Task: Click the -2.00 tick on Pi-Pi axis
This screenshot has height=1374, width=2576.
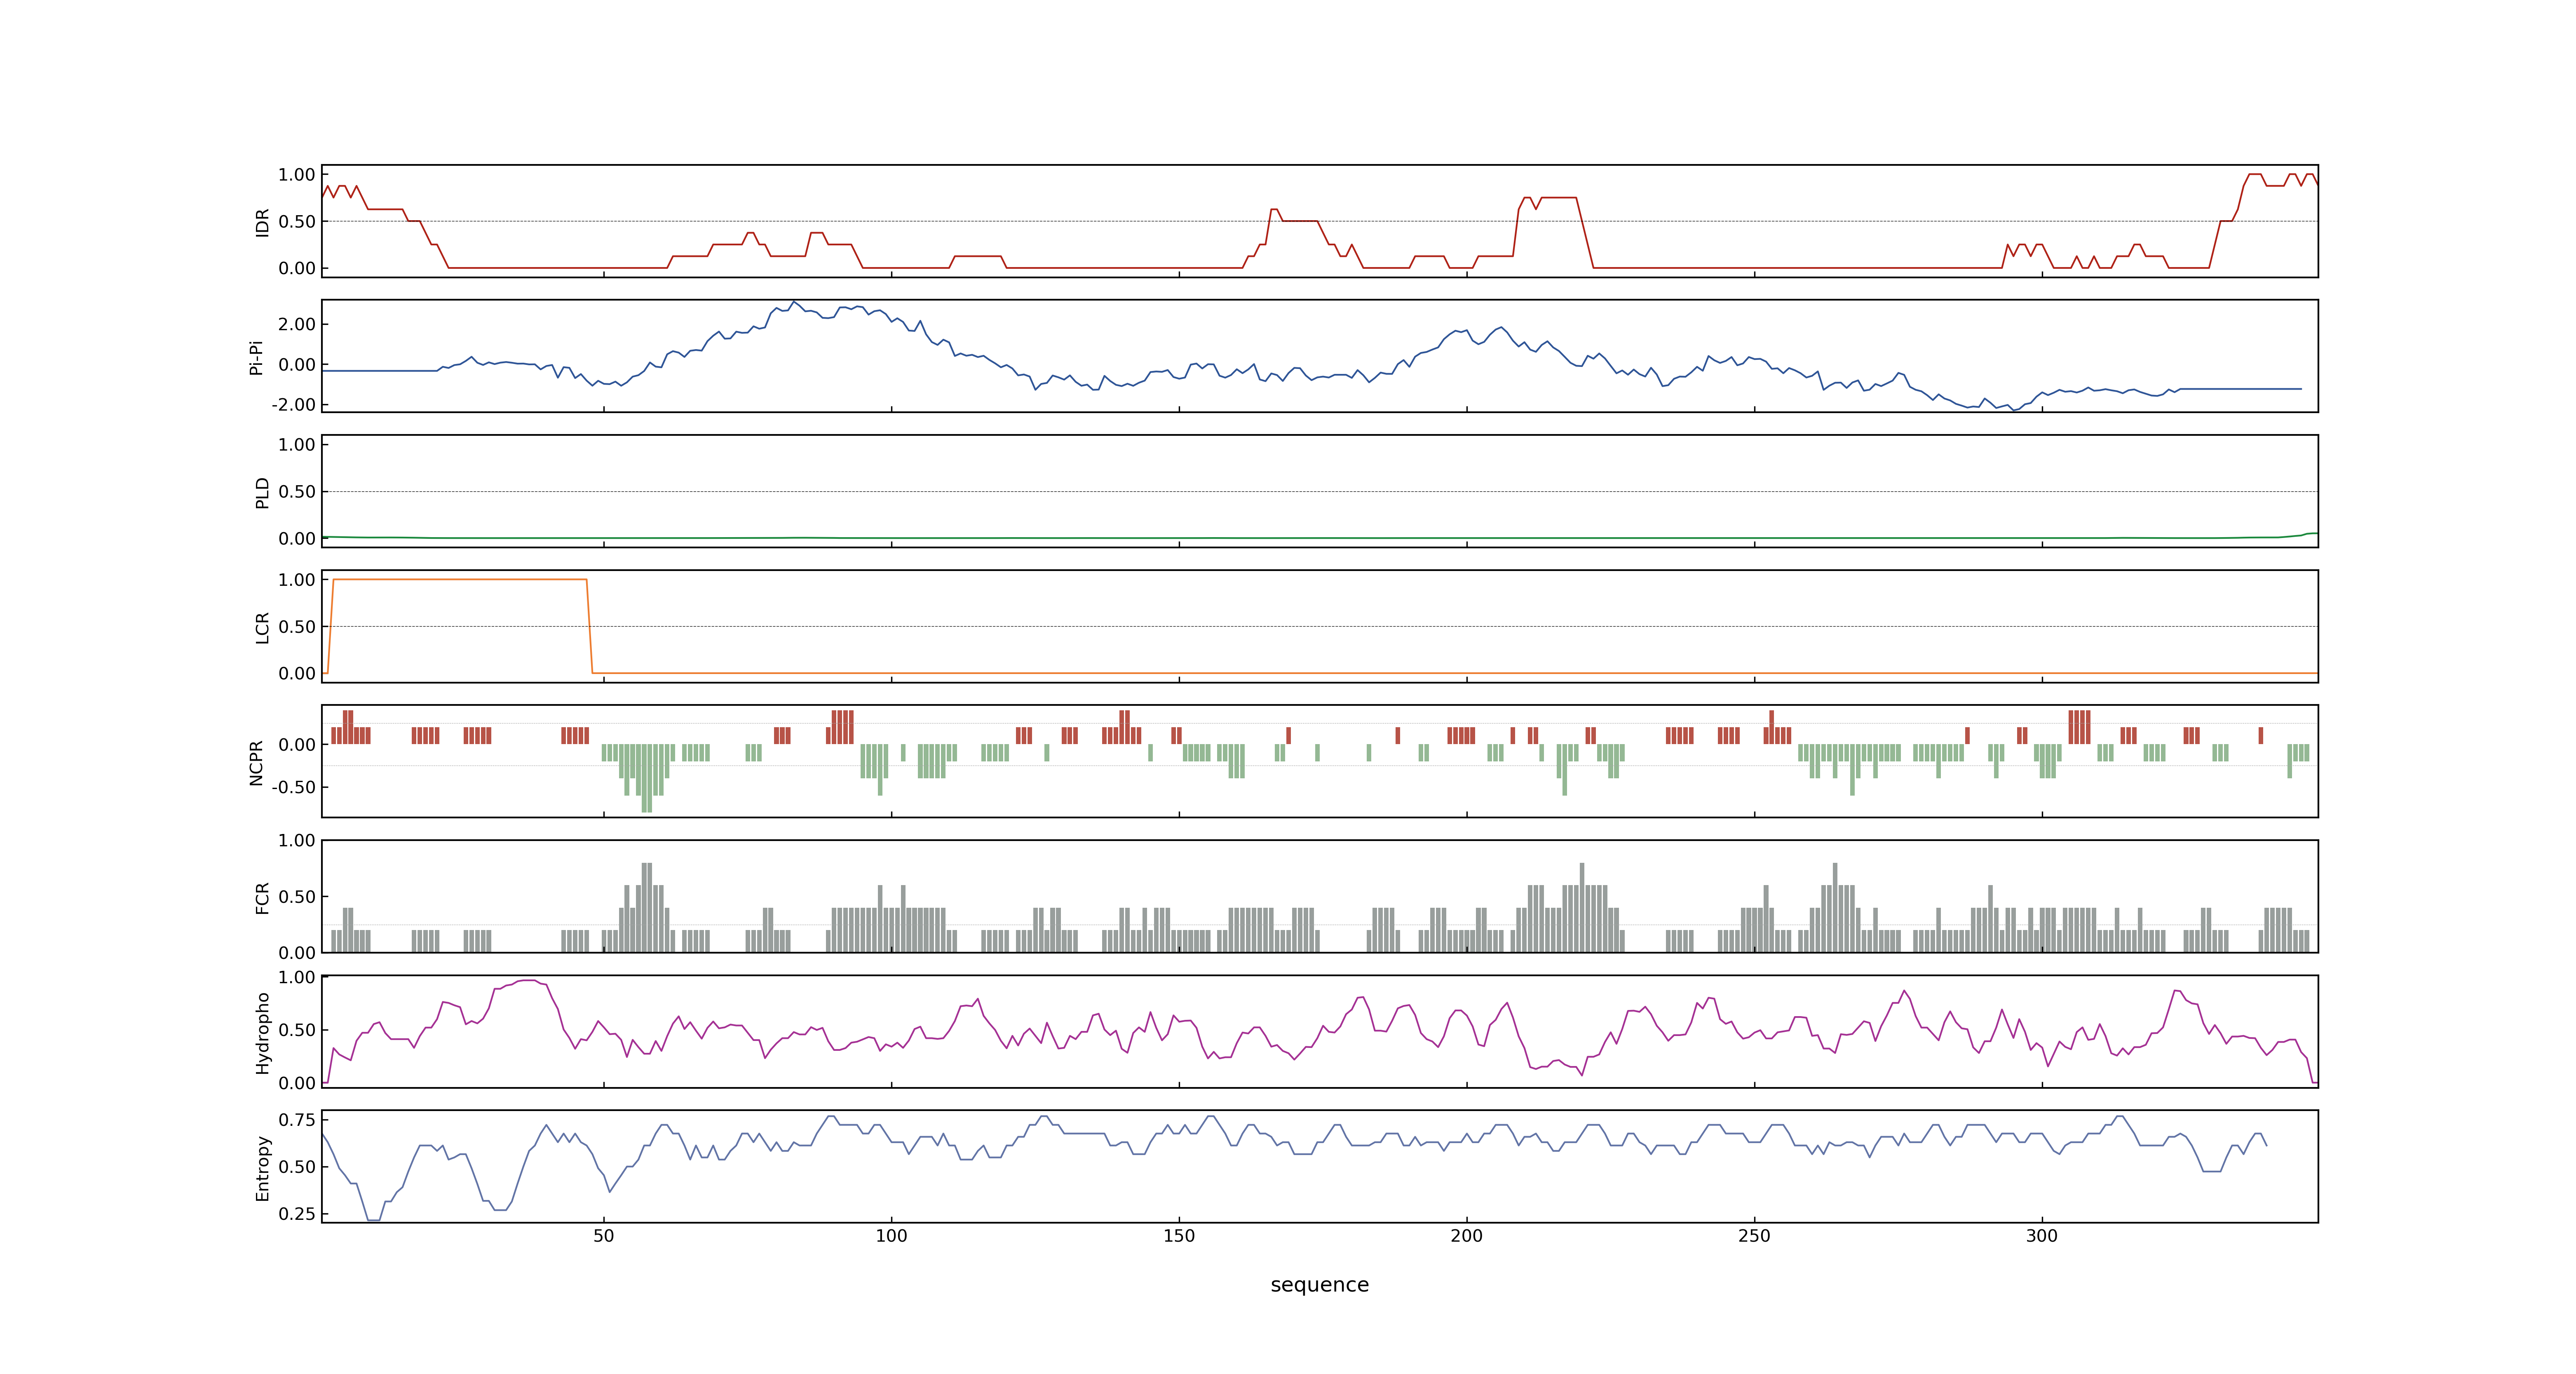Action: tap(293, 405)
